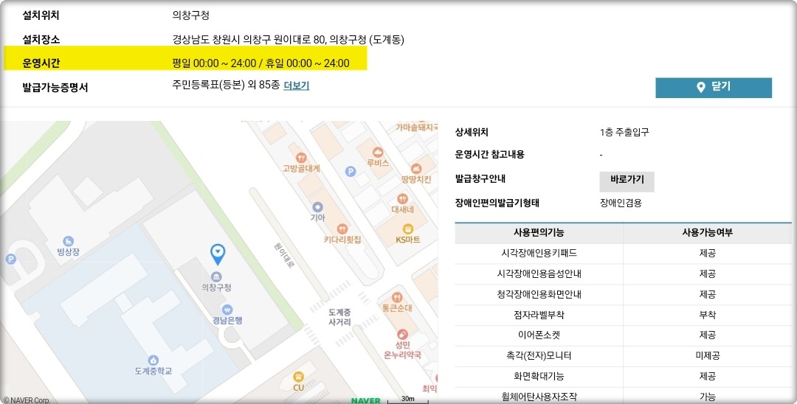
Task: Click the 도계중학교 school icon
Action: 153,361
